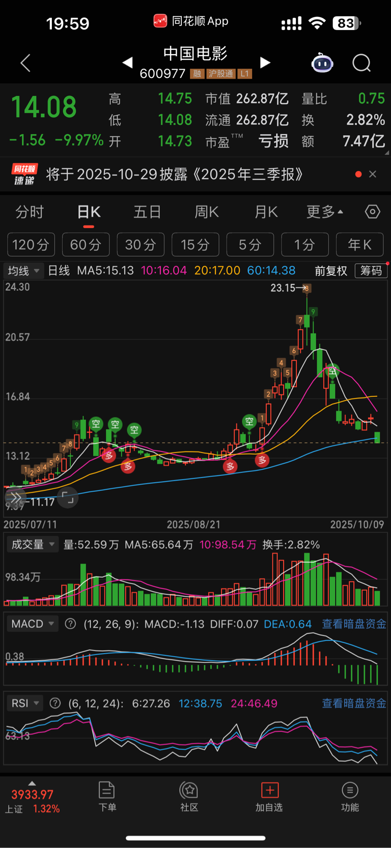Choose the 120分 interval
Image resolution: width=391 pixels, height=848 pixels.
pyautogui.click(x=31, y=245)
